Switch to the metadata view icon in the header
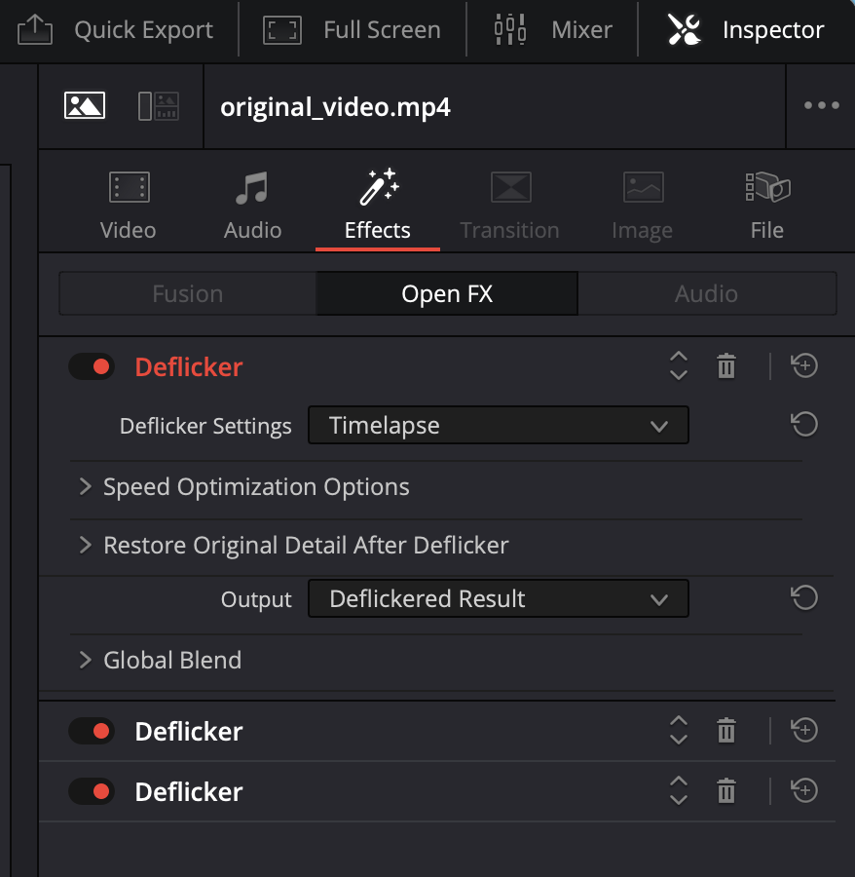Image resolution: width=855 pixels, height=877 pixels. point(159,106)
